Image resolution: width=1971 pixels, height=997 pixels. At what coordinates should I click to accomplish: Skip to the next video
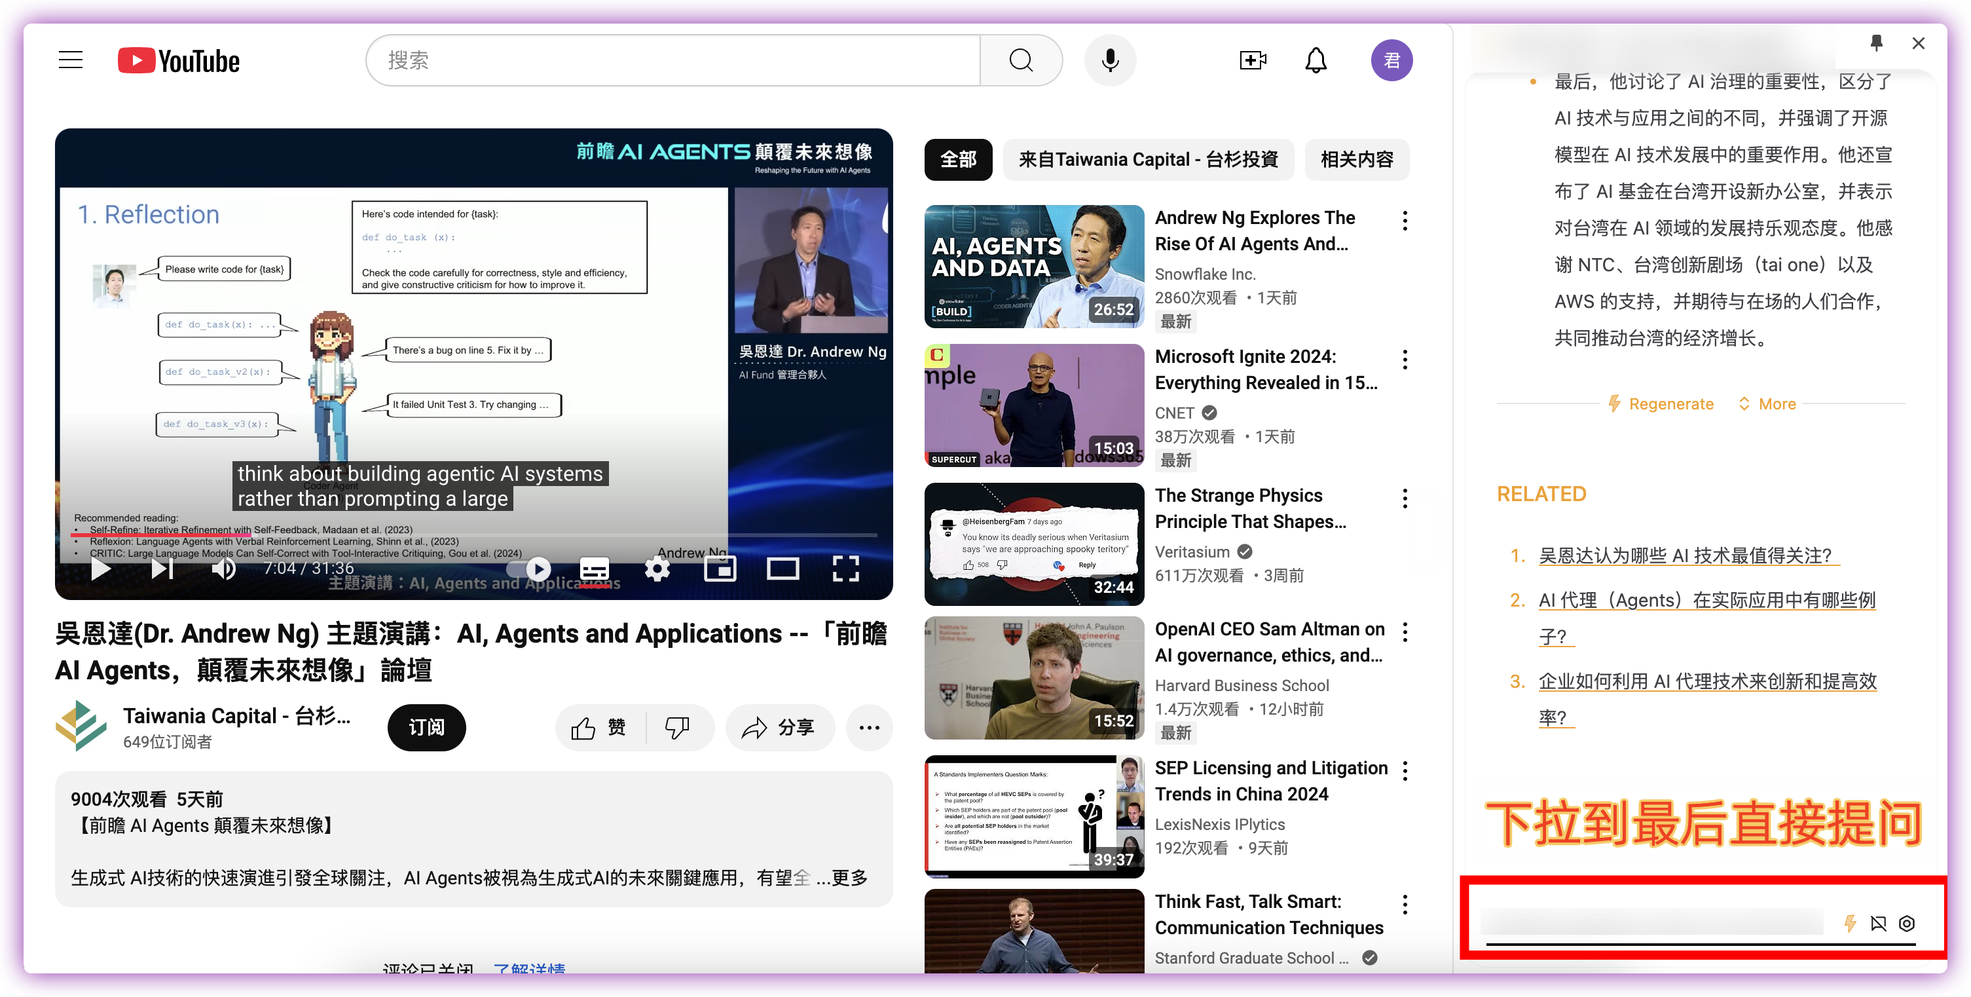coord(162,568)
